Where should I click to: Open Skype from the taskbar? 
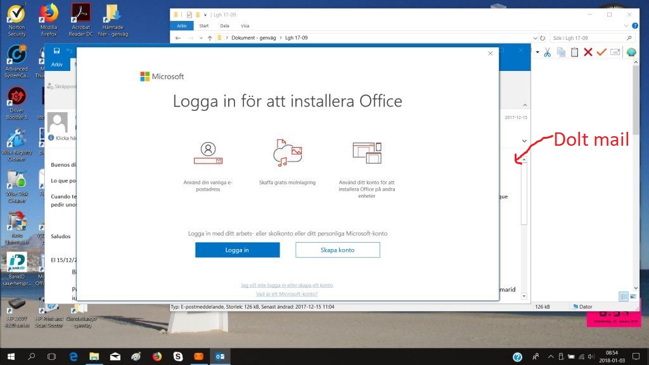pyautogui.click(x=178, y=356)
